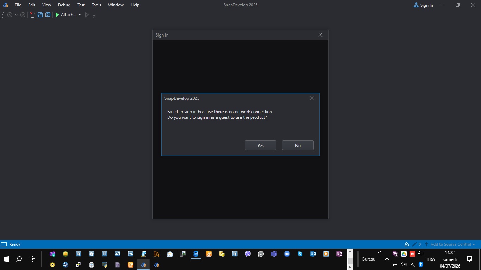This screenshot has height=270, width=481.
Task: Open Microsoft Teams from the taskbar
Action: tap(274, 254)
